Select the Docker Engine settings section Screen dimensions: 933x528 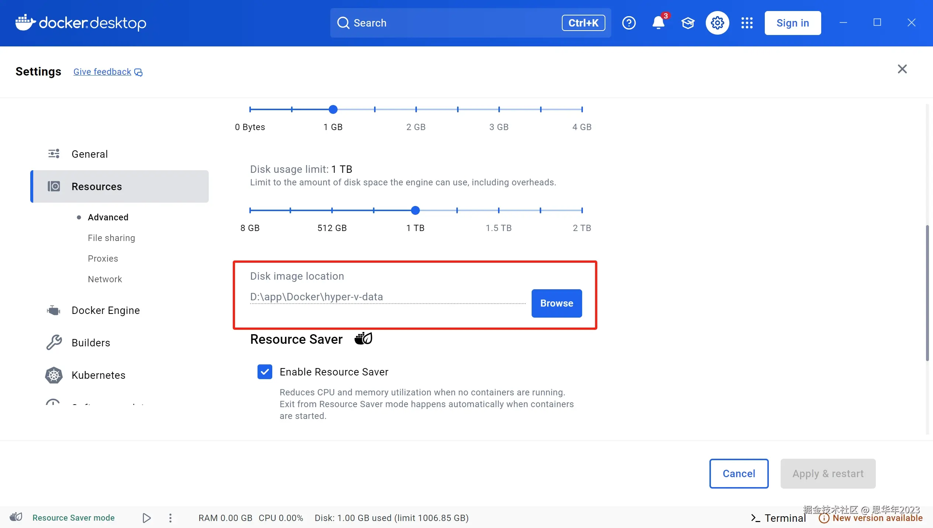pos(106,310)
